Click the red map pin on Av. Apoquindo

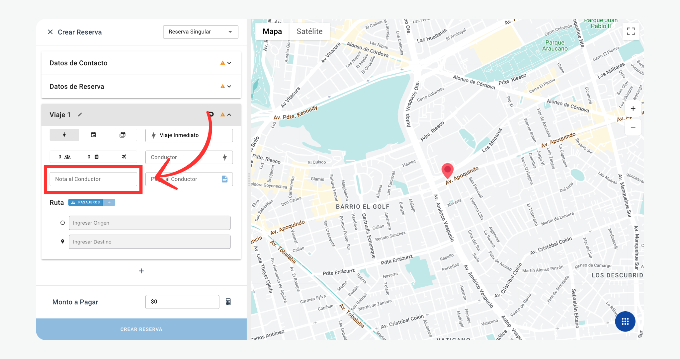[448, 171]
